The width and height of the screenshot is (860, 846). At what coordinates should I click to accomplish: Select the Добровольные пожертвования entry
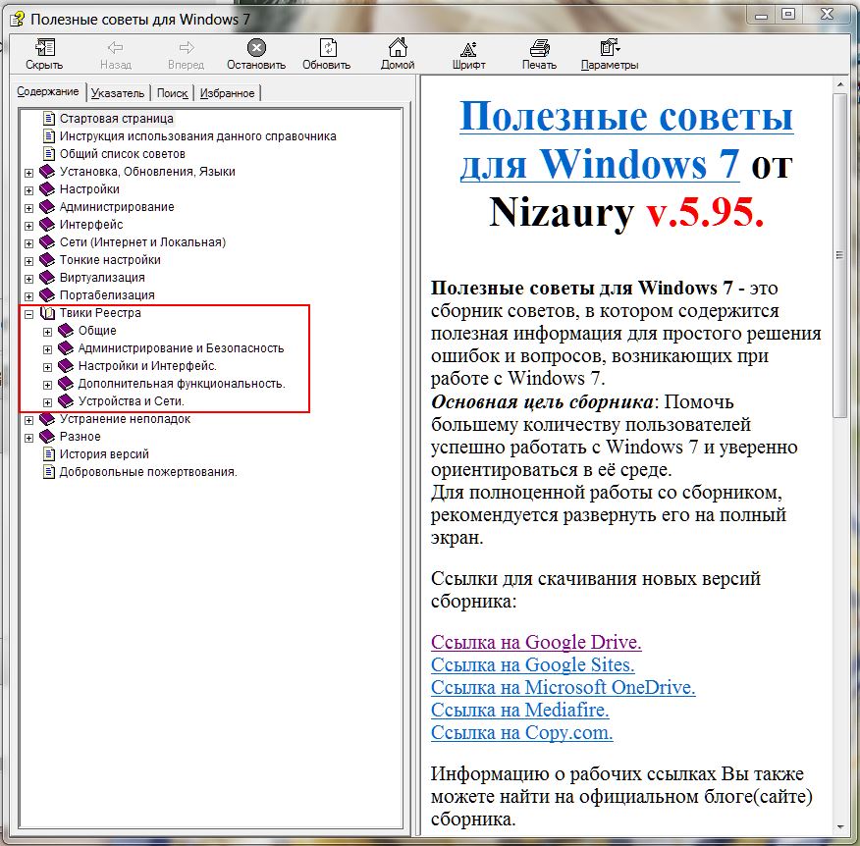pos(148,471)
